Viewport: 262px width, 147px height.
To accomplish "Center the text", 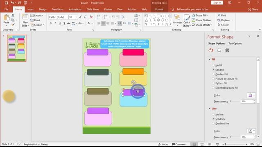I will pos(103,23).
